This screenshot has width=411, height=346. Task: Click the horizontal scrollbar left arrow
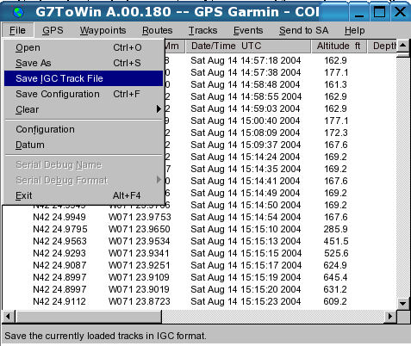pyautogui.click(x=8, y=317)
